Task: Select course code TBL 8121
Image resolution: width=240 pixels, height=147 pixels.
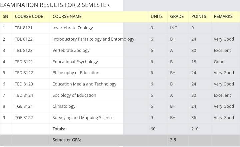Action: tap(24, 28)
